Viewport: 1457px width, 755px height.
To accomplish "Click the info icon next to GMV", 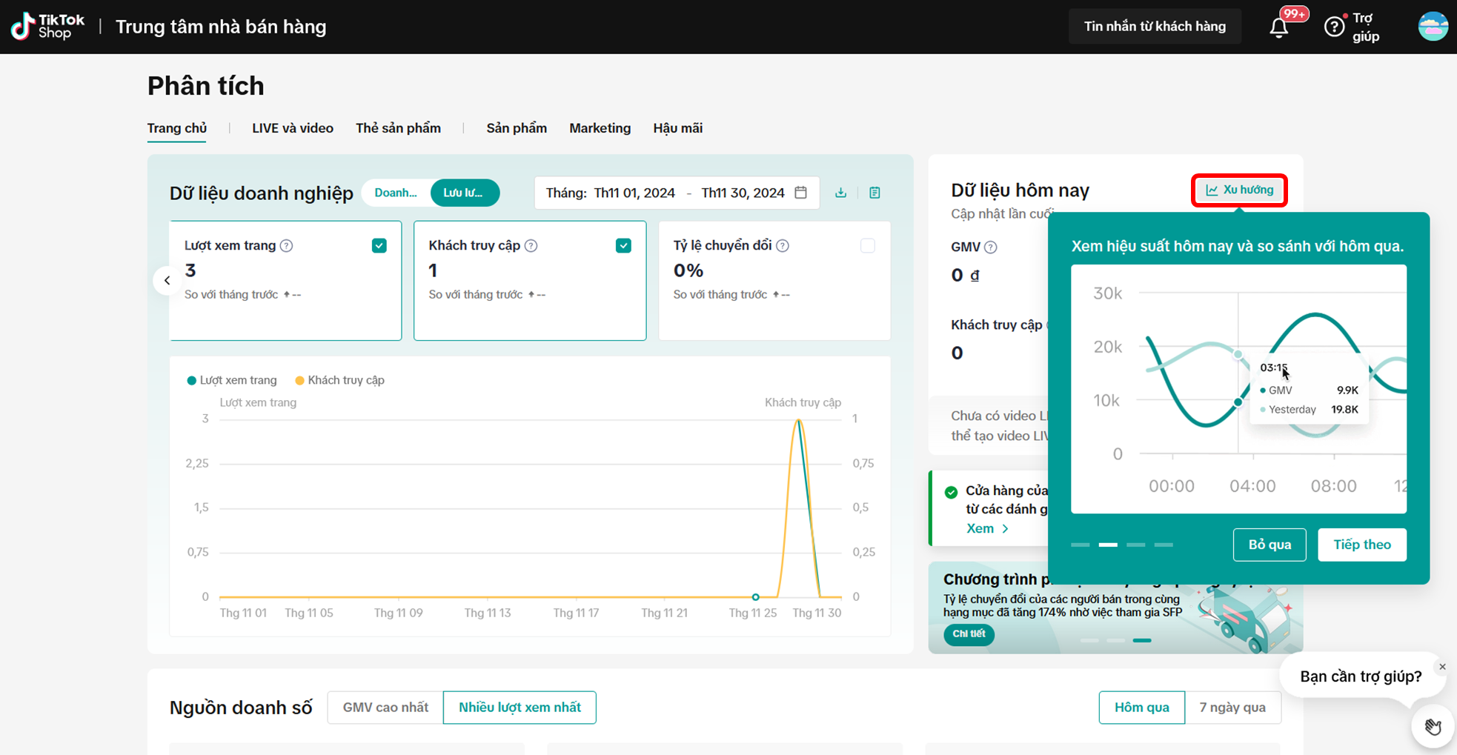I will point(991,247).
